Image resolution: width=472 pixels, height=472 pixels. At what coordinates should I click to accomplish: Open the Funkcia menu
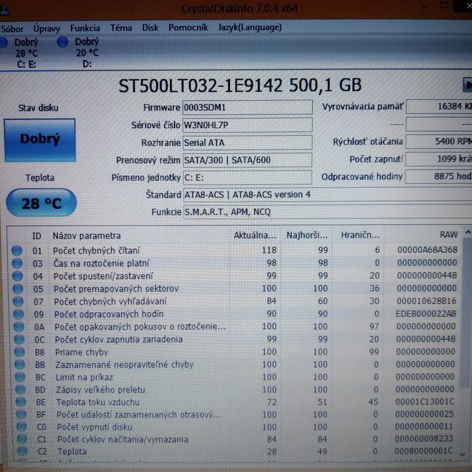(85, 28)
